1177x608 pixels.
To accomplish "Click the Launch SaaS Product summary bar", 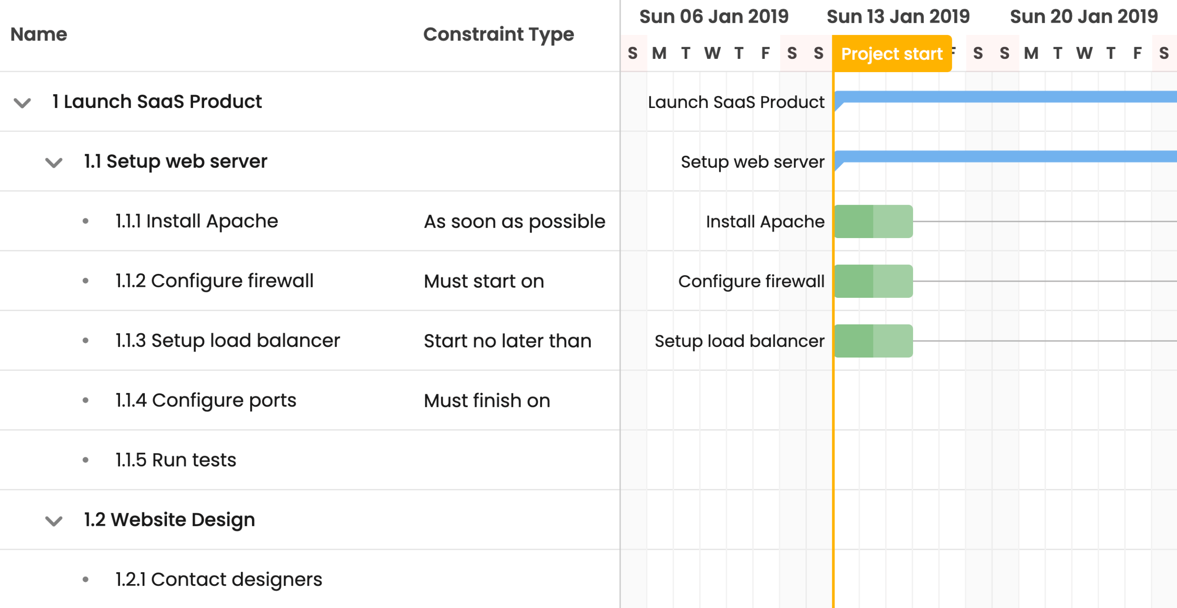I will click(x=1002, y=97).
